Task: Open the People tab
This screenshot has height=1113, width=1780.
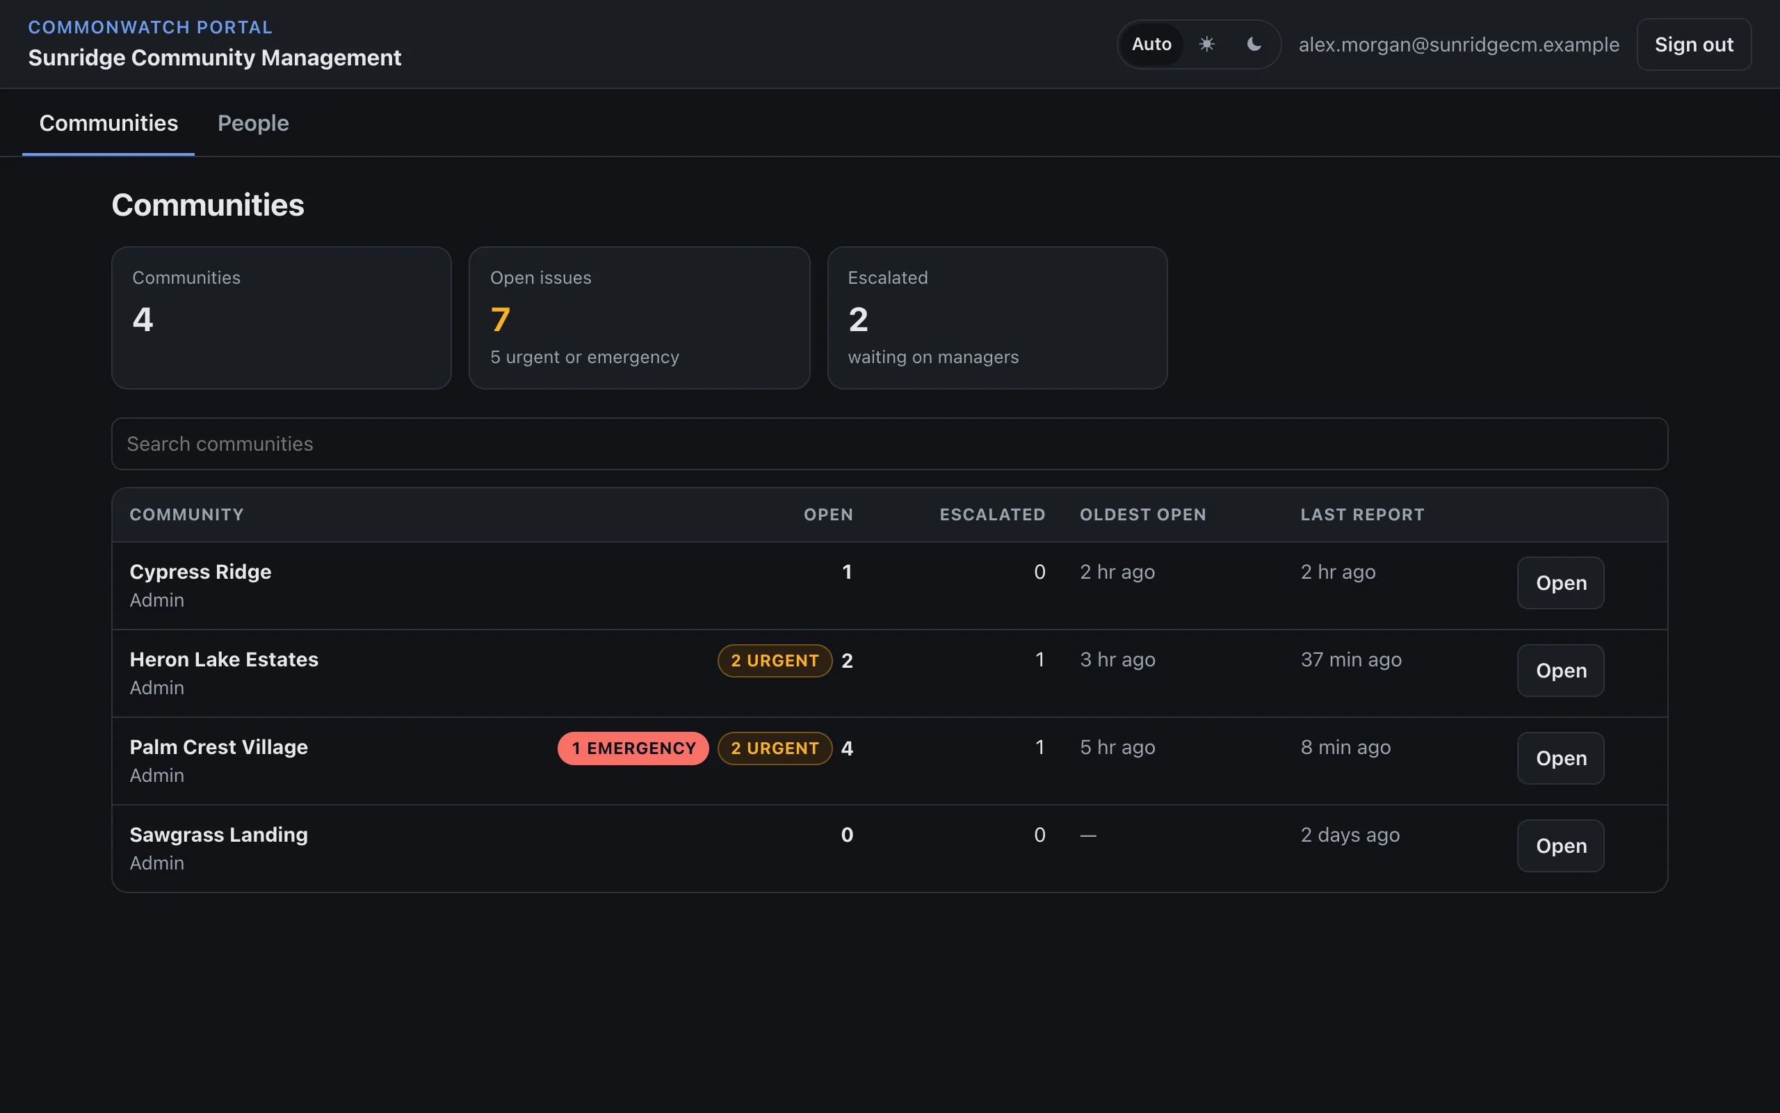Action: (x=253, y=123)
